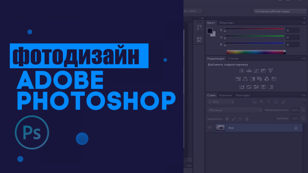Filter layers by shape layers icon

point(276,102)
